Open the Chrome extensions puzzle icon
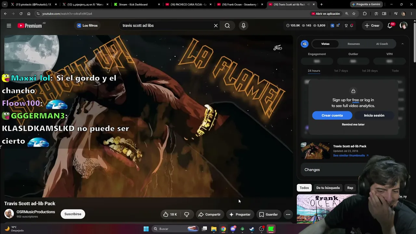The height and width of the screenshot is (234, 416). 365,14
